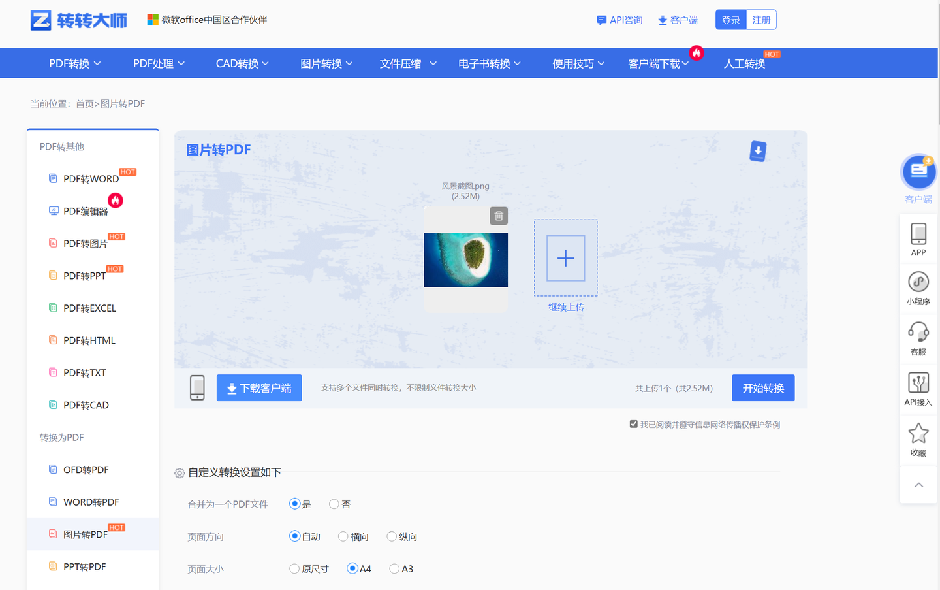Viewport: 940px width, 590px height.
Task: Click the PDF转WORD document icon
Action: pos(53,178)
